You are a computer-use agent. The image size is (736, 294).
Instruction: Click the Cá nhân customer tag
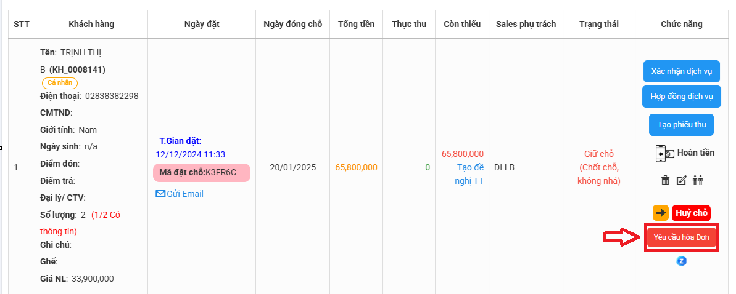pos(60,83)
